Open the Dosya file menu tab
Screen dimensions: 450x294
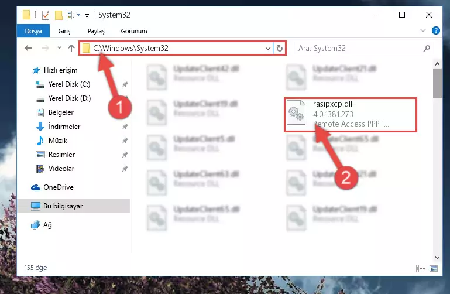[x=33, y=31]
